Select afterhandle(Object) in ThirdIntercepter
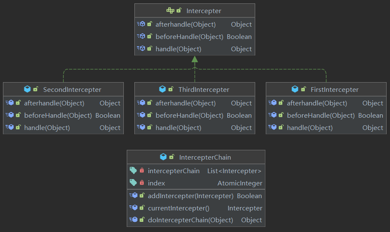 (x=186, y=103)
